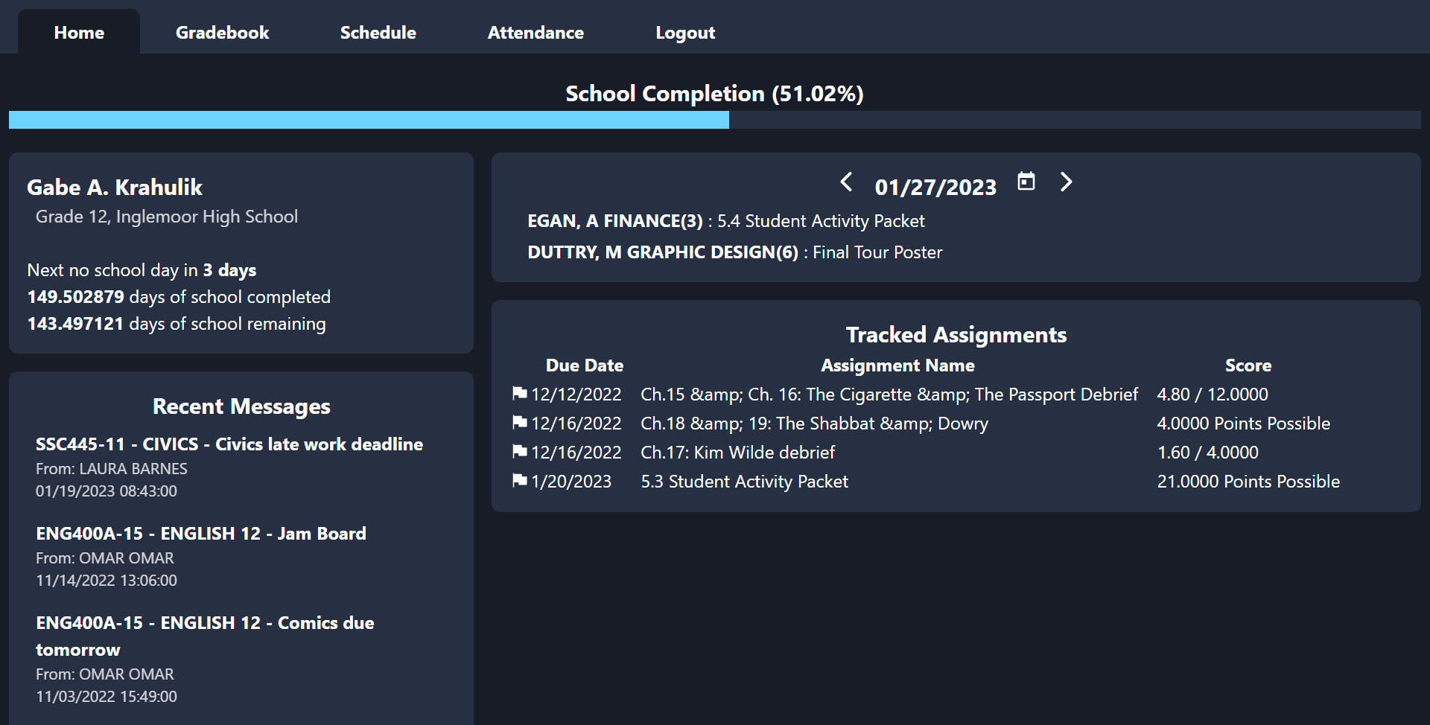Select 5.4 Student Activity Packet assignment
This screenshot has width=1430, height=725.
(821, 221)
